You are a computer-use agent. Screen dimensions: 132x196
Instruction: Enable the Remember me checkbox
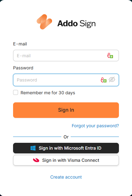click(x=16, y=93)
